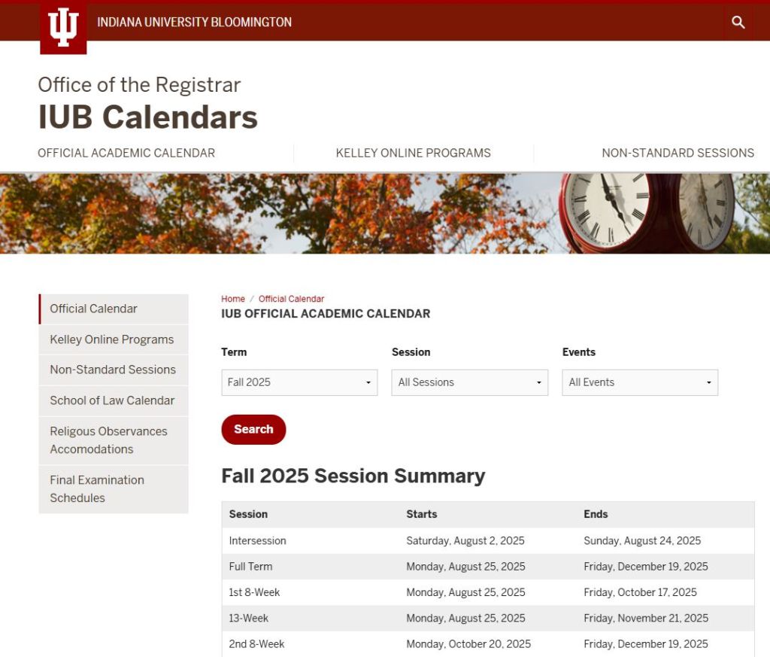Go to School of Law Calendar
This screenshot has width=770, height=657.
pyautogui.click(x=112, y=400)
